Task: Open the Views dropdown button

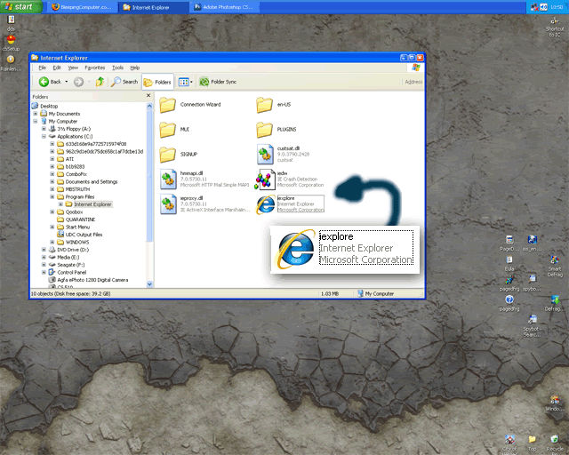Action: [186, 82]
